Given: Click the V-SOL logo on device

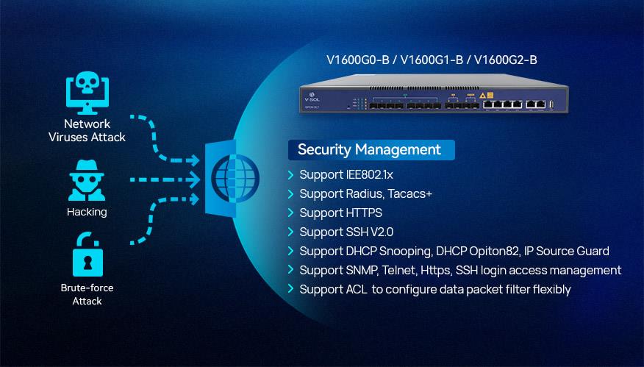Looking at the screenshot, I should click(312, 98).
